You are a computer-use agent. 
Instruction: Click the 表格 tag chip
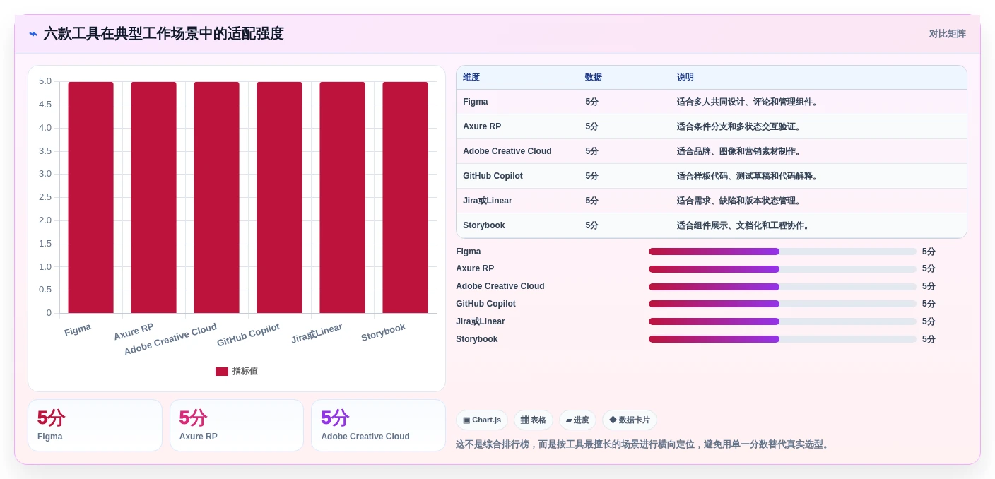pyautogui.click(x=534, y=420)
